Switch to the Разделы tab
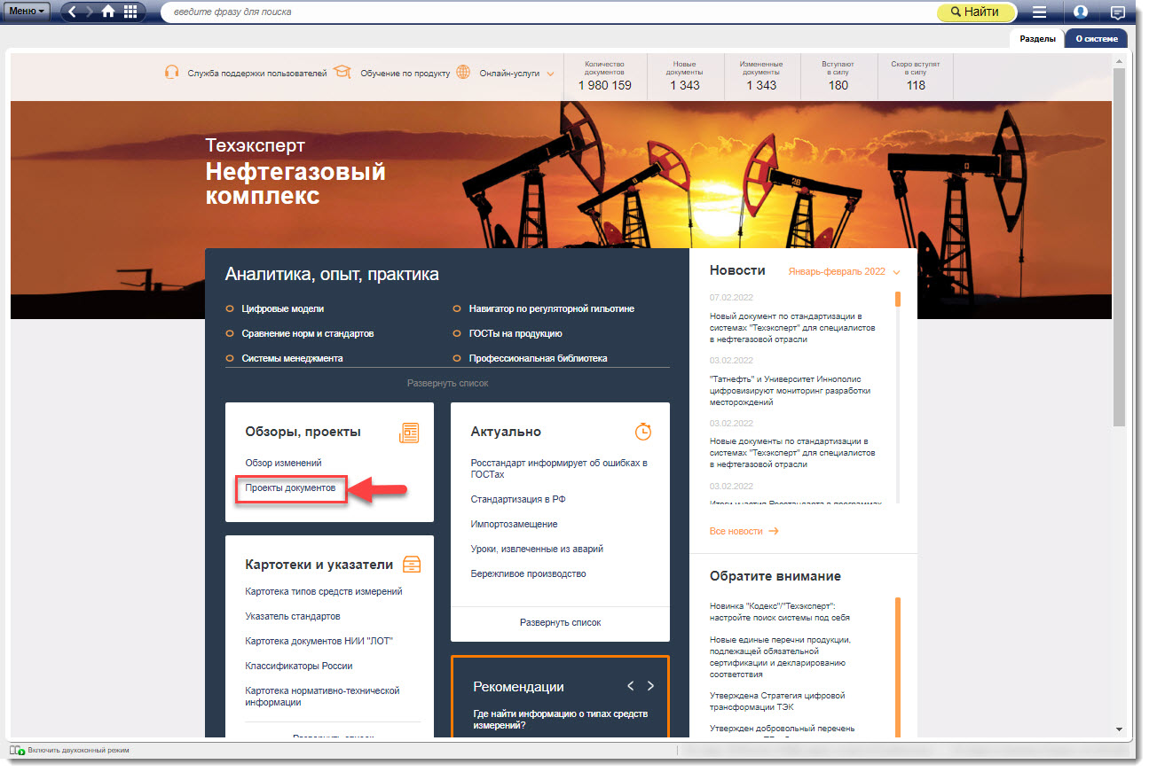 coord(1037,38)
